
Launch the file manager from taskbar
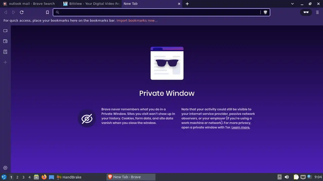point(36,177)
